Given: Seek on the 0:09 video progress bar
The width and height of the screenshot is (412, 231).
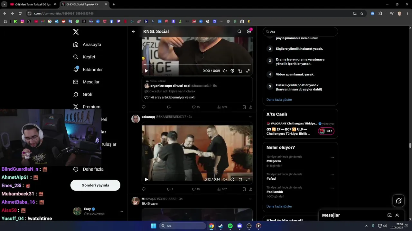Looking at the screenshot, I should click(197, 64).
